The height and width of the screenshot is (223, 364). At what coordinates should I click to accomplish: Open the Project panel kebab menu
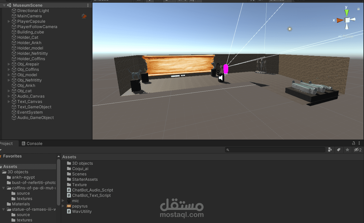[x=359, y=143]
